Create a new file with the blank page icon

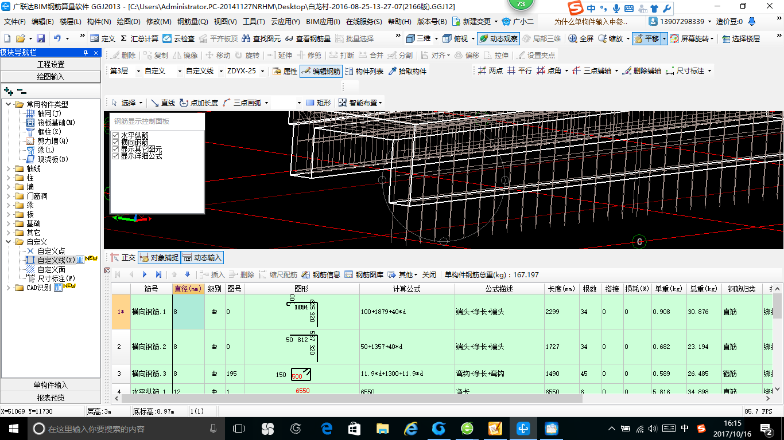[7, 38]
